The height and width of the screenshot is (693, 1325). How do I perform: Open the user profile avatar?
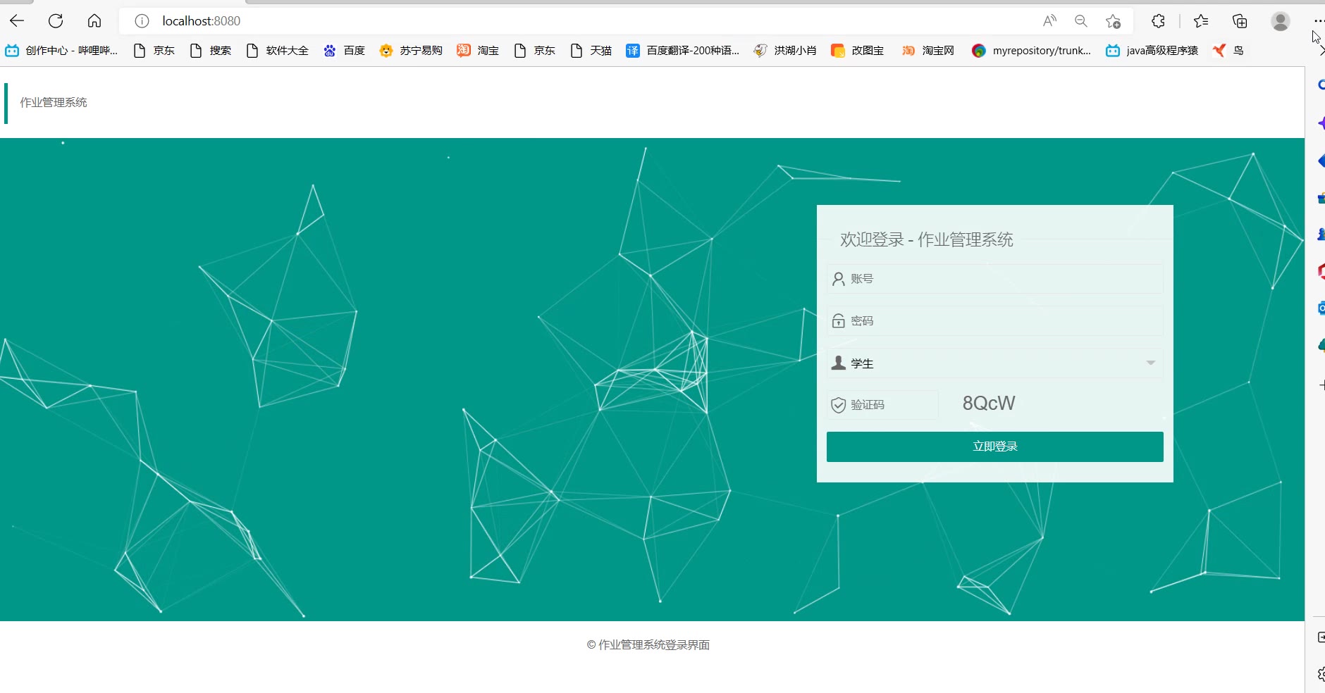coord(1281,21)
